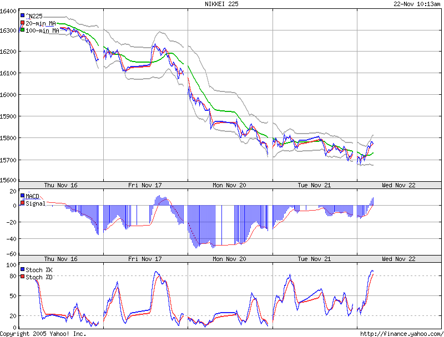Screen dimensions: 444x337
Task: Click the MACD axis value -60
Action: coord(11,254)
